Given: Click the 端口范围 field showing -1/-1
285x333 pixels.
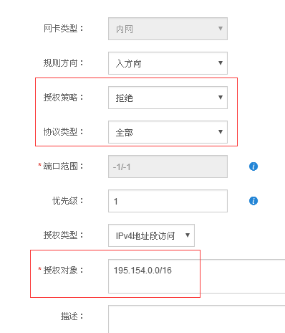Looking at the screenshot, I should tap(168, 166).
